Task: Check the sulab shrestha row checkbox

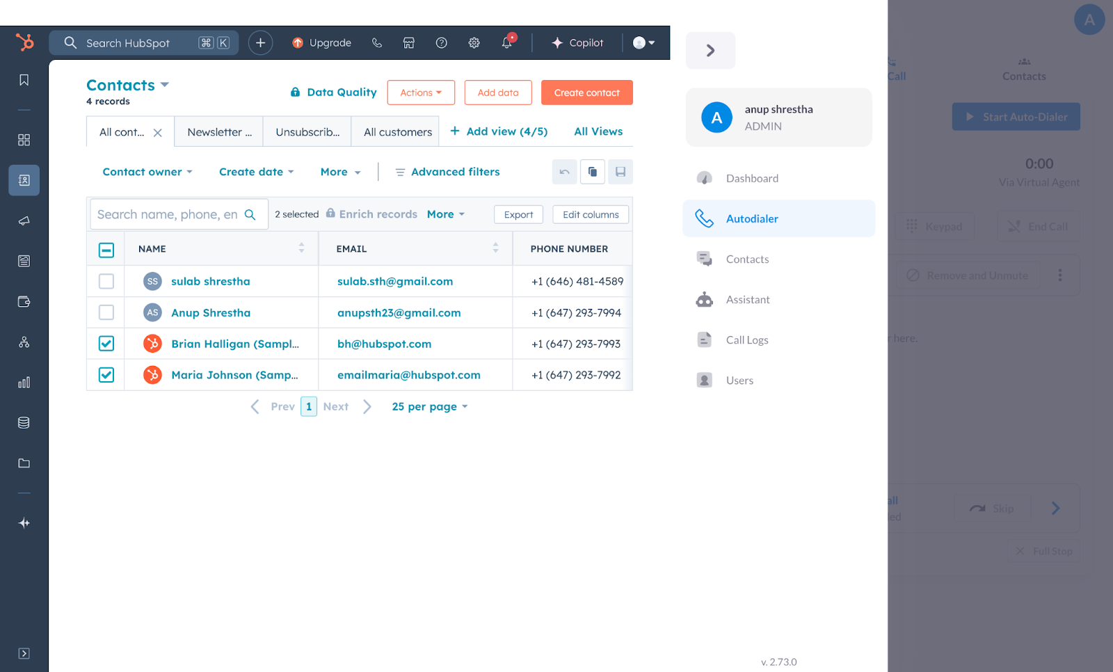Action: (x=106, y=281)
